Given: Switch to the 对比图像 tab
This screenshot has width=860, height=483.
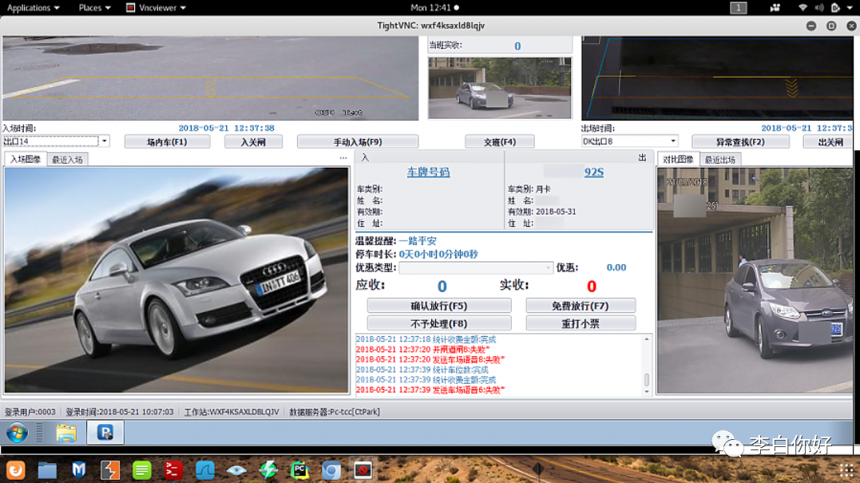Looking at the screenshot, I should coord(678,160).
